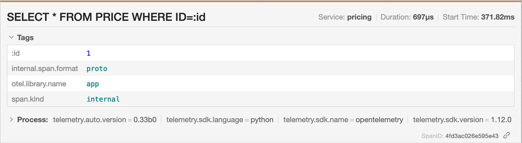Click the SELECT * FROM PRICE span title

pyautogui.click(x=106, y=17)
